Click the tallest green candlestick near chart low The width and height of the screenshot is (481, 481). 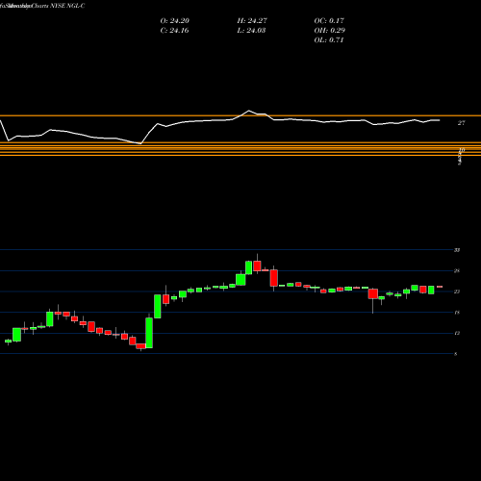(149, 333)
